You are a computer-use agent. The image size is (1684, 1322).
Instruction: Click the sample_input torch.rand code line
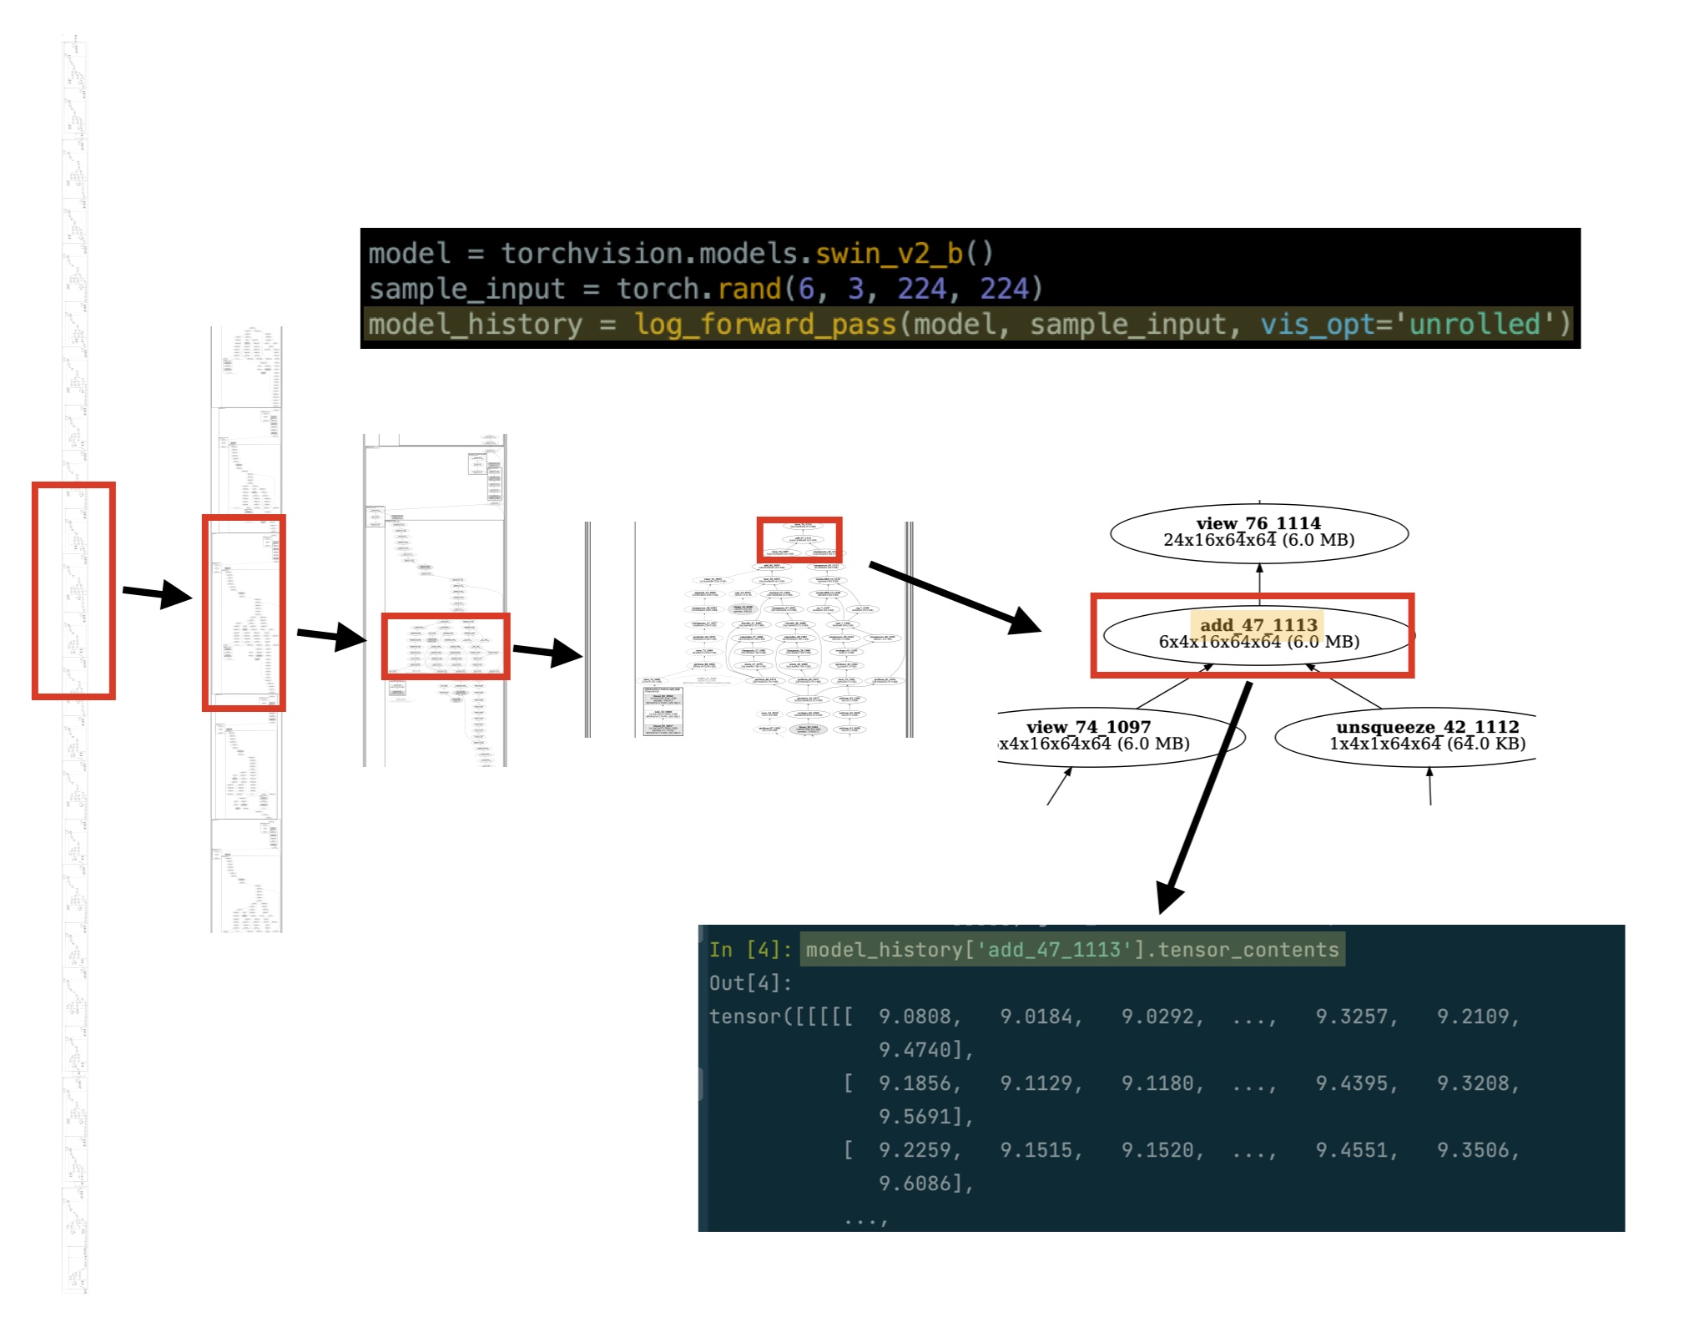pyautogui.click(x=705, y=289)
